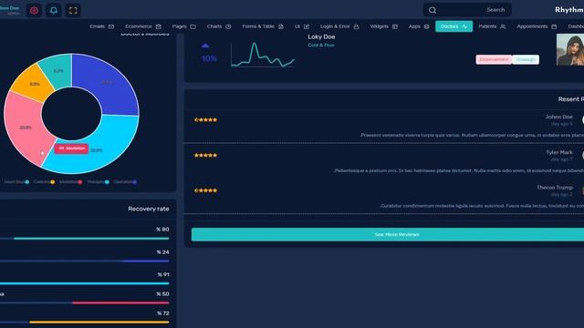This screenshot has width=584, height=328.
Task: Select the active Doctors tab
Action: tap(454, 26)
